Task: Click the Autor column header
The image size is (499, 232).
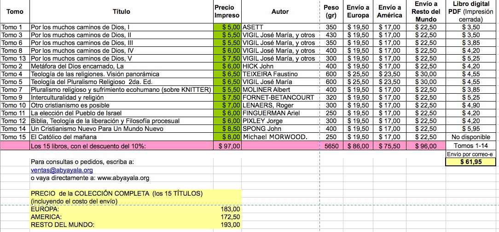Action: (x=280, y=11)
